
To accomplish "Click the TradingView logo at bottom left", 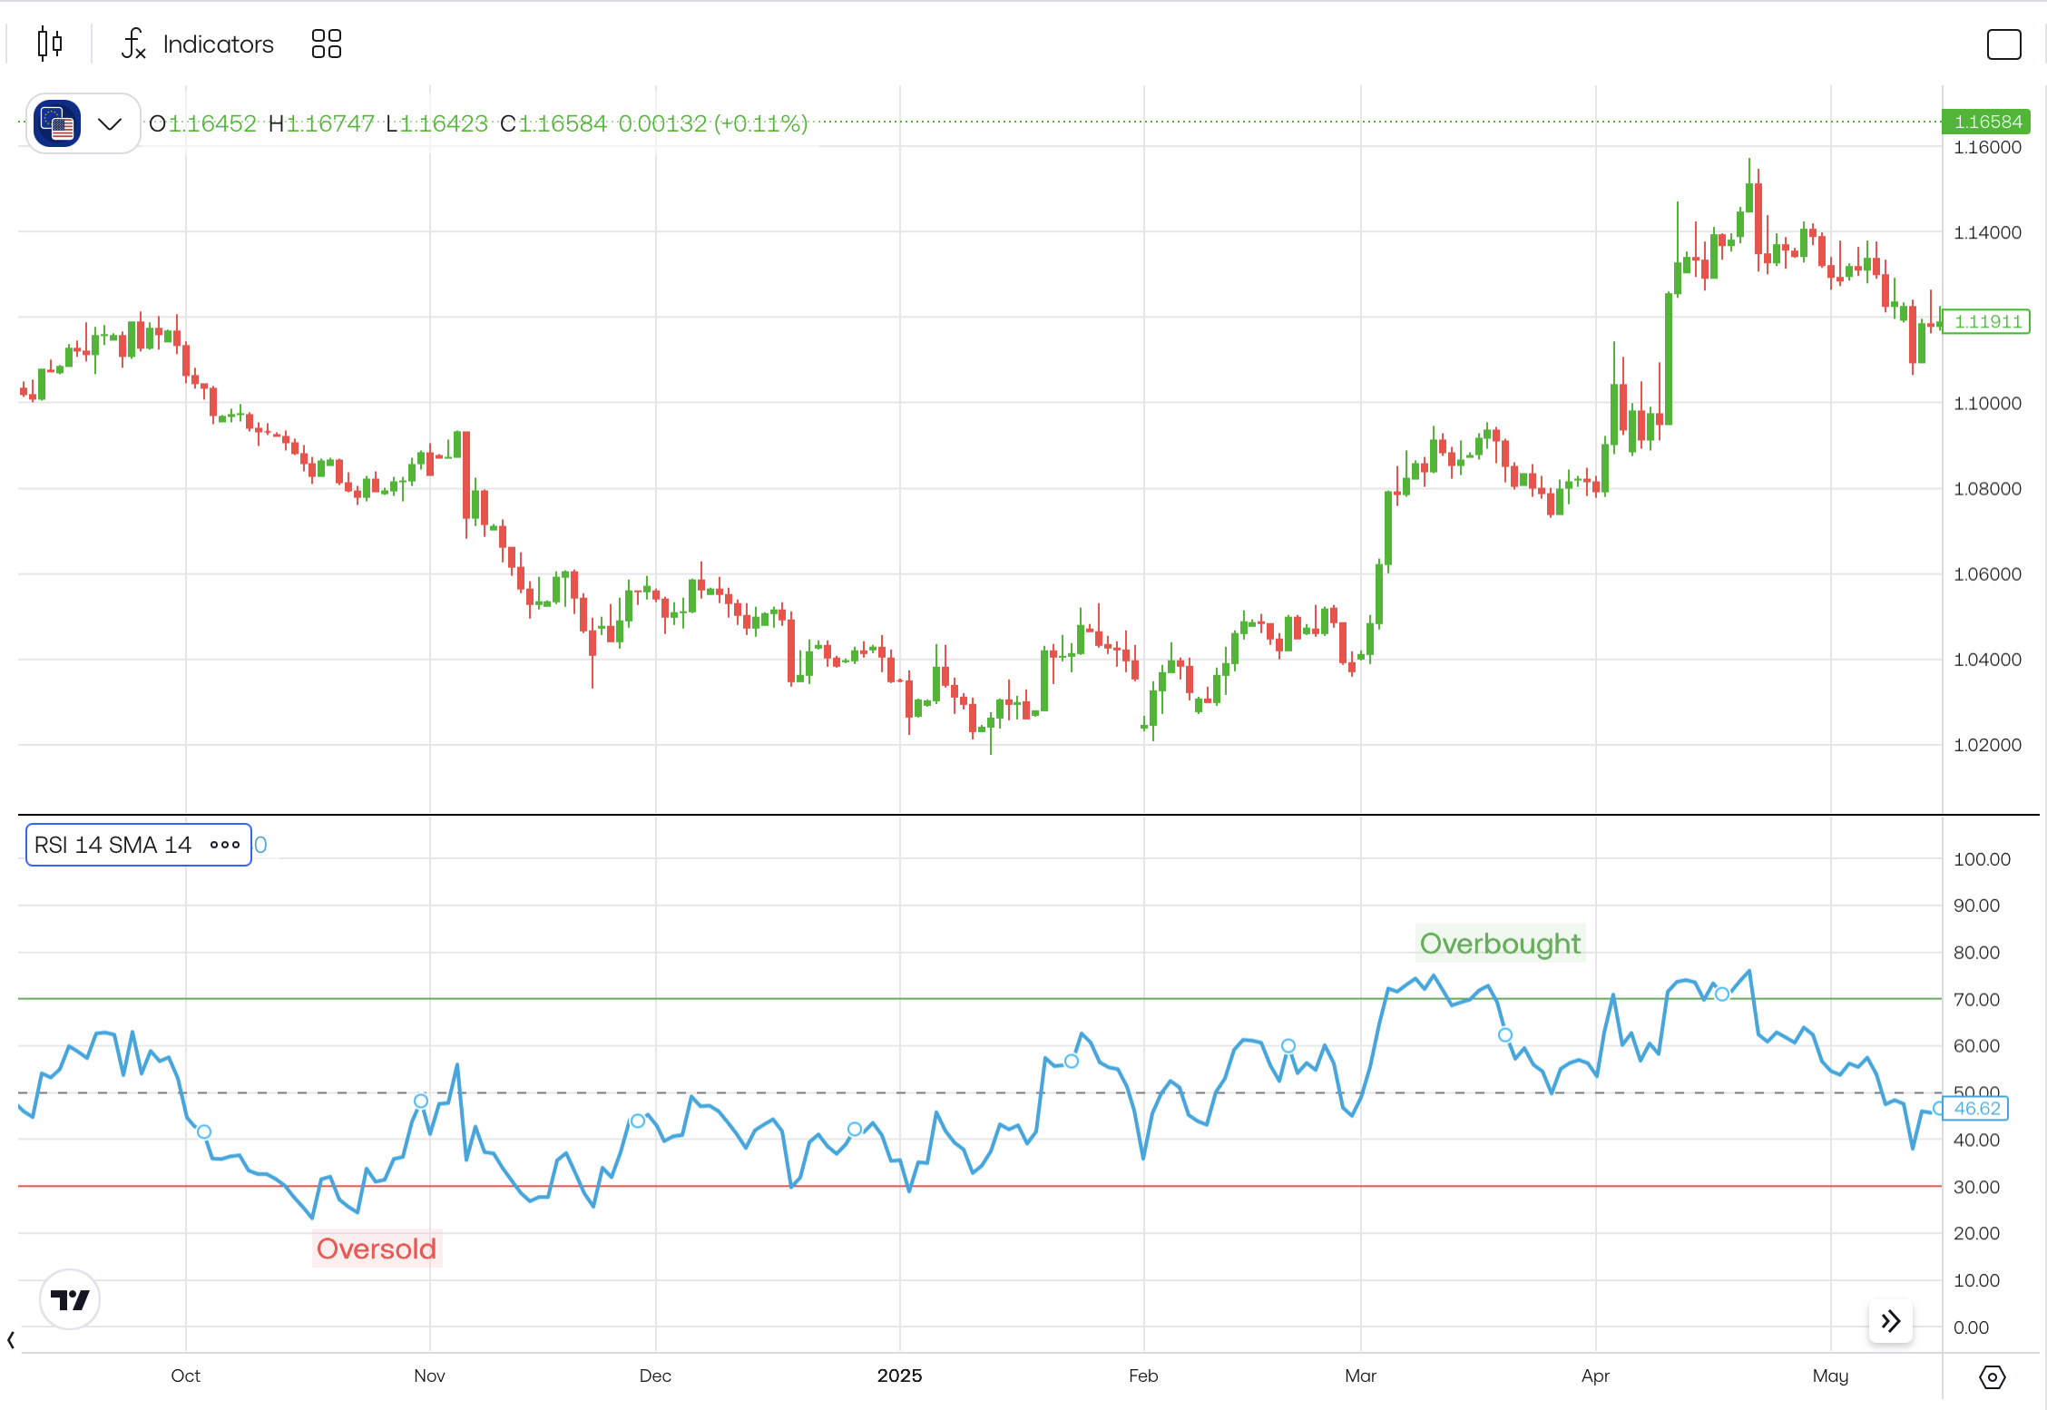I will (x=70, y=1299).
